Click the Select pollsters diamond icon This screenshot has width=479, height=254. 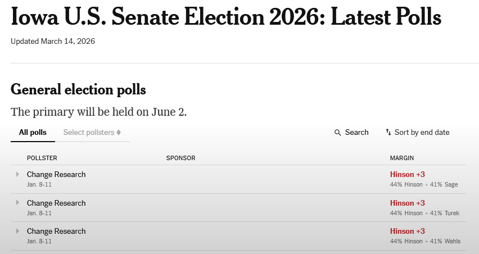pos(119,133)
